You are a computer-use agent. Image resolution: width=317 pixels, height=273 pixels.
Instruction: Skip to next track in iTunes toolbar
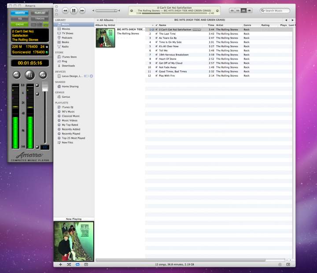82,11
